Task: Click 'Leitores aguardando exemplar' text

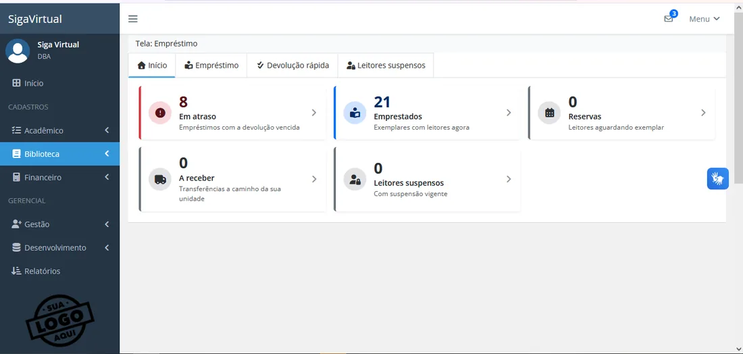Action: pyautogui.click(x=616, y=128)
